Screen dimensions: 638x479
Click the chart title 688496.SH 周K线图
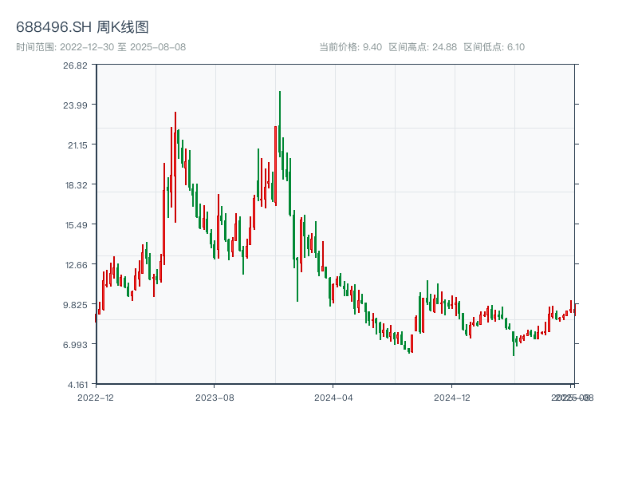pos(82,27)
